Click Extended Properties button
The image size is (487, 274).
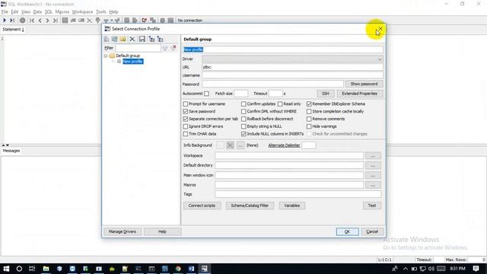360,94
